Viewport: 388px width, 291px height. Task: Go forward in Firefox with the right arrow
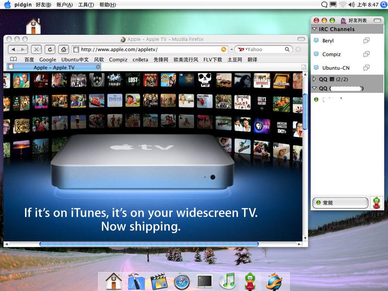click(x=23, y=50)
